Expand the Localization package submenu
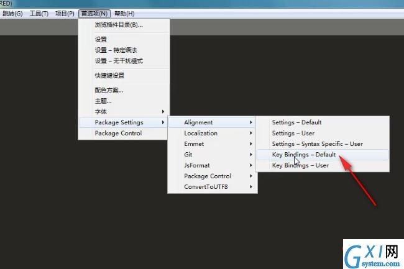 pos(212,134)
